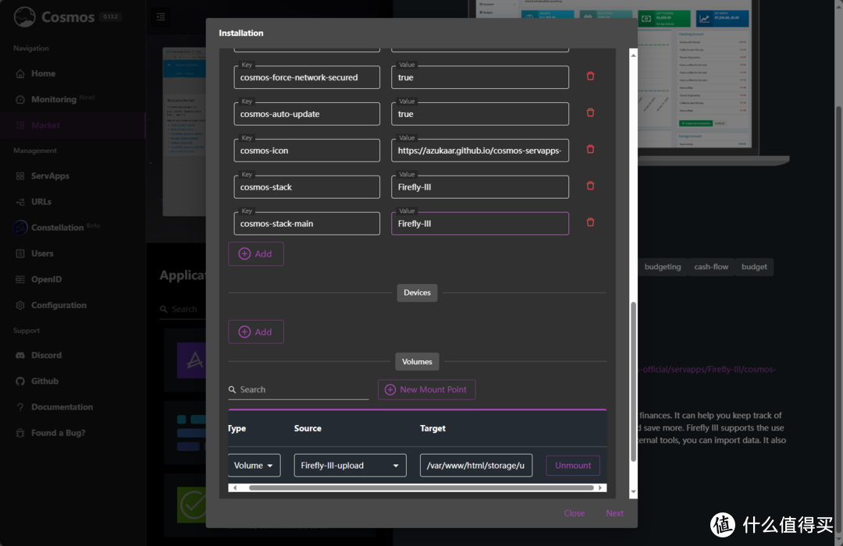Click the Firefly III dashboard screenshot thumbnail
843x546 pixels.
pos(694,75)
